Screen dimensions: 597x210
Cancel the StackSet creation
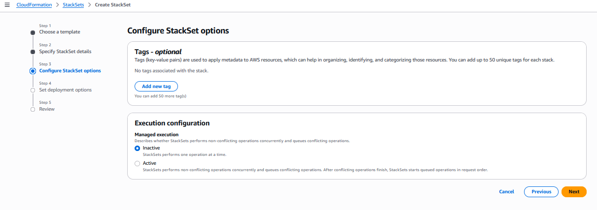(506, 192)
